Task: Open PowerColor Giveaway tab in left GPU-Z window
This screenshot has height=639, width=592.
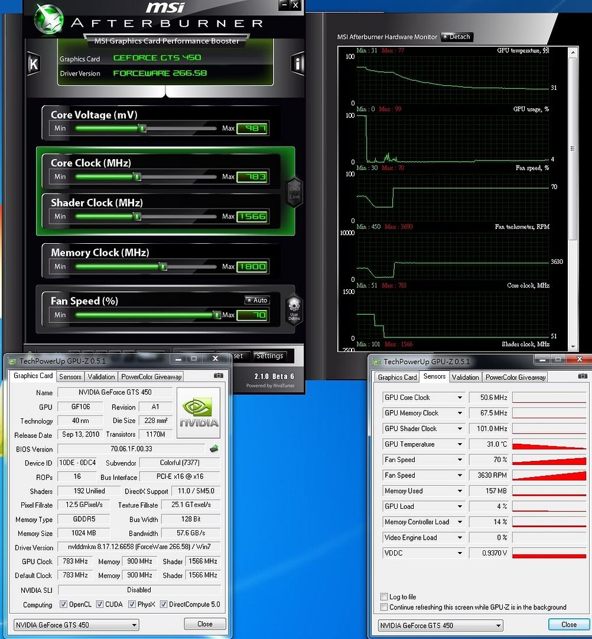Action: (x=151, y=376)
